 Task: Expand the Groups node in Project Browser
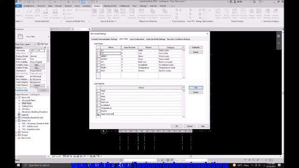pos(16,135)
